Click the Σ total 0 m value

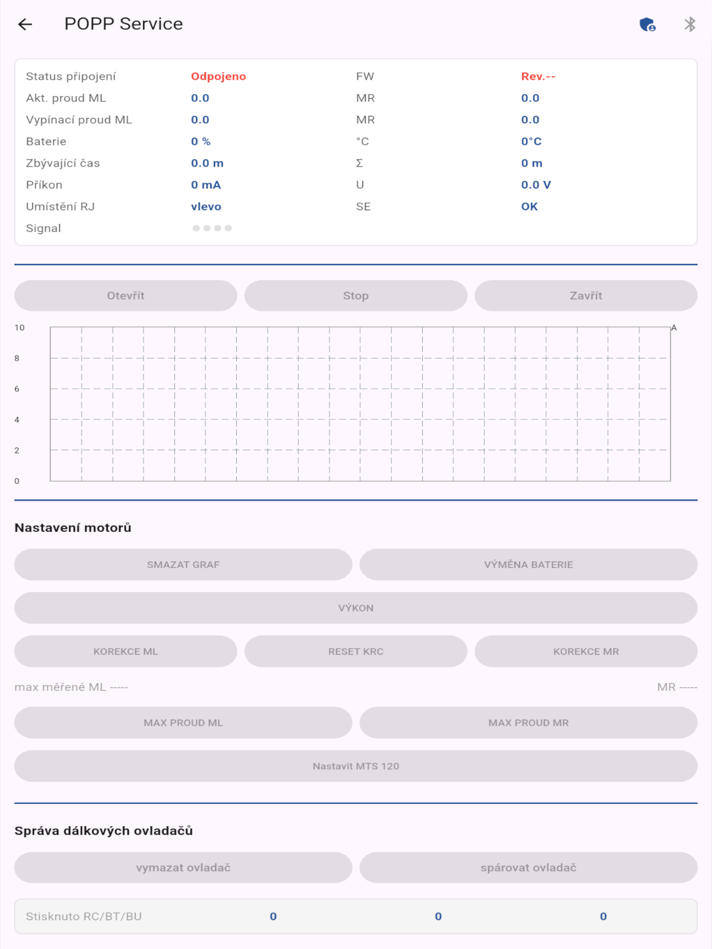[532, 163]
